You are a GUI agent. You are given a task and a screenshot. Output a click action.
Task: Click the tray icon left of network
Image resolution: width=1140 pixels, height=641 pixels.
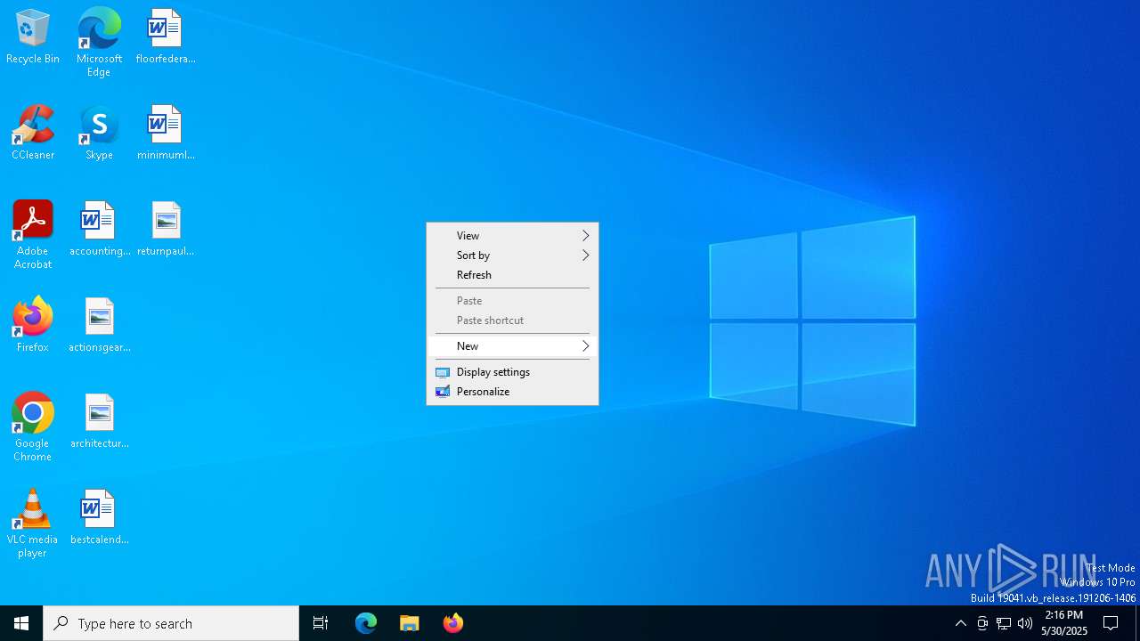coord(982,623)
